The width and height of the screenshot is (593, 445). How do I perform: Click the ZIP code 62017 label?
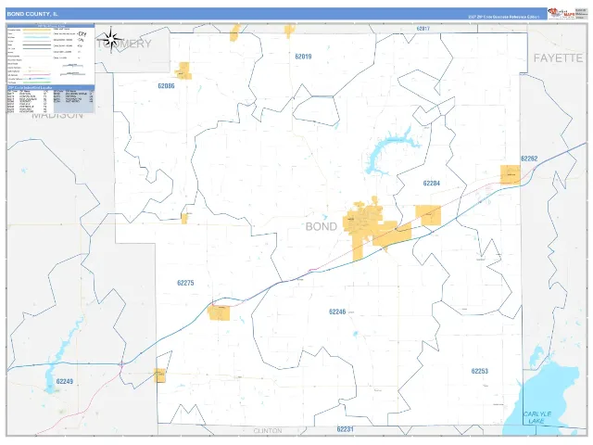coord(423,29)
